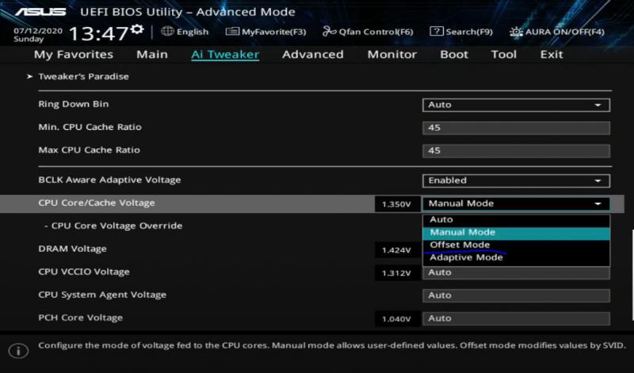Choose Adaptive Mode in the dropdown list
The height and width of the screenshot is (373, 634).
pyautogui.click(x=466, y=257)
